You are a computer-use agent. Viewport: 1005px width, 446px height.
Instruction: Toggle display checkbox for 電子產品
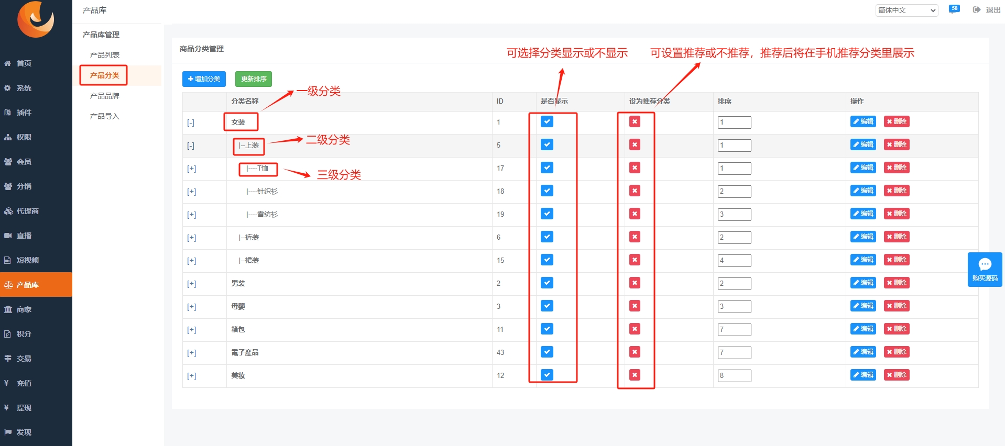pyautogui.click(x=547, y=352)
